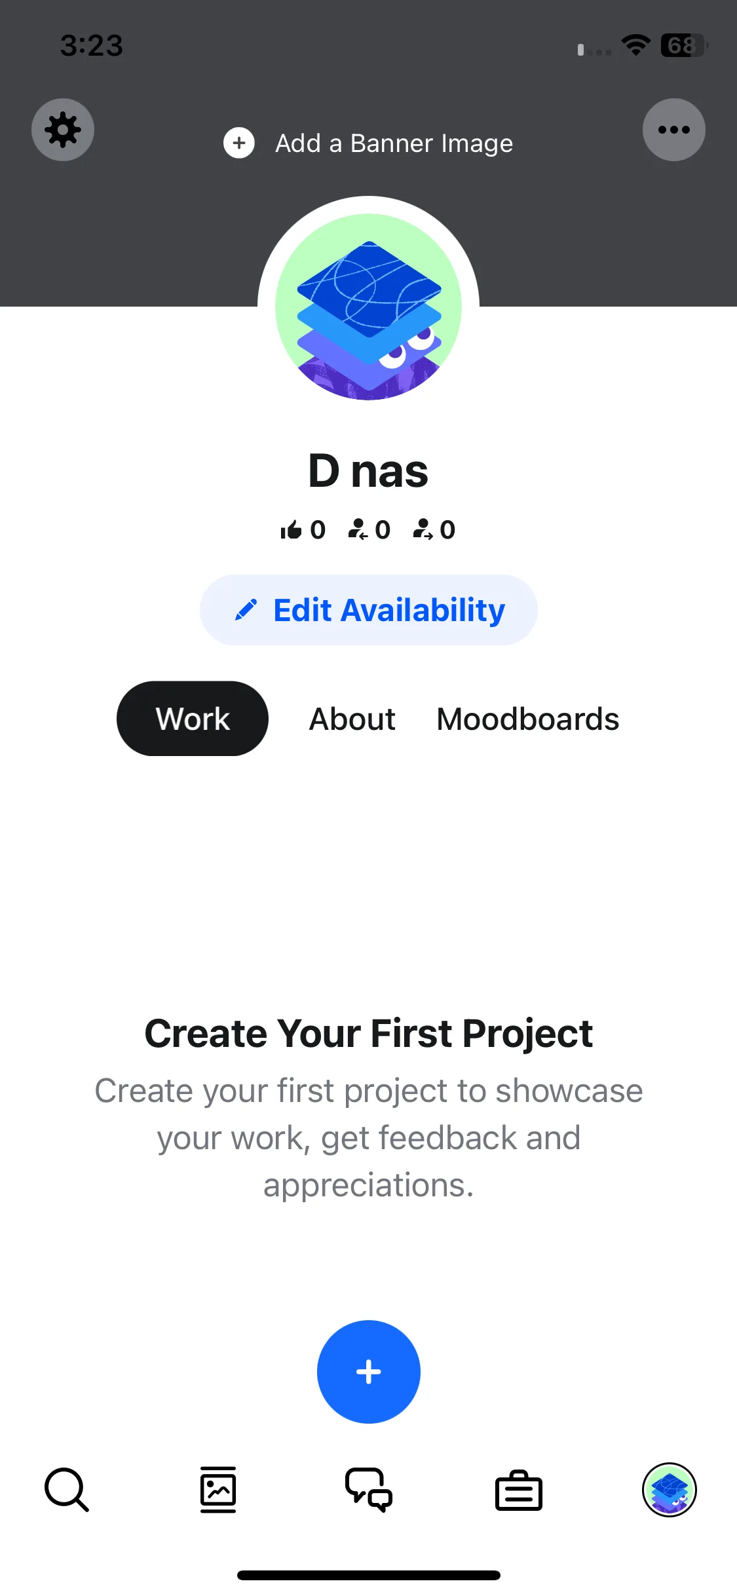Open messages via the chat bubbles icon
The width and height of the screenshot is (737, 1596).
(369, 1490)
